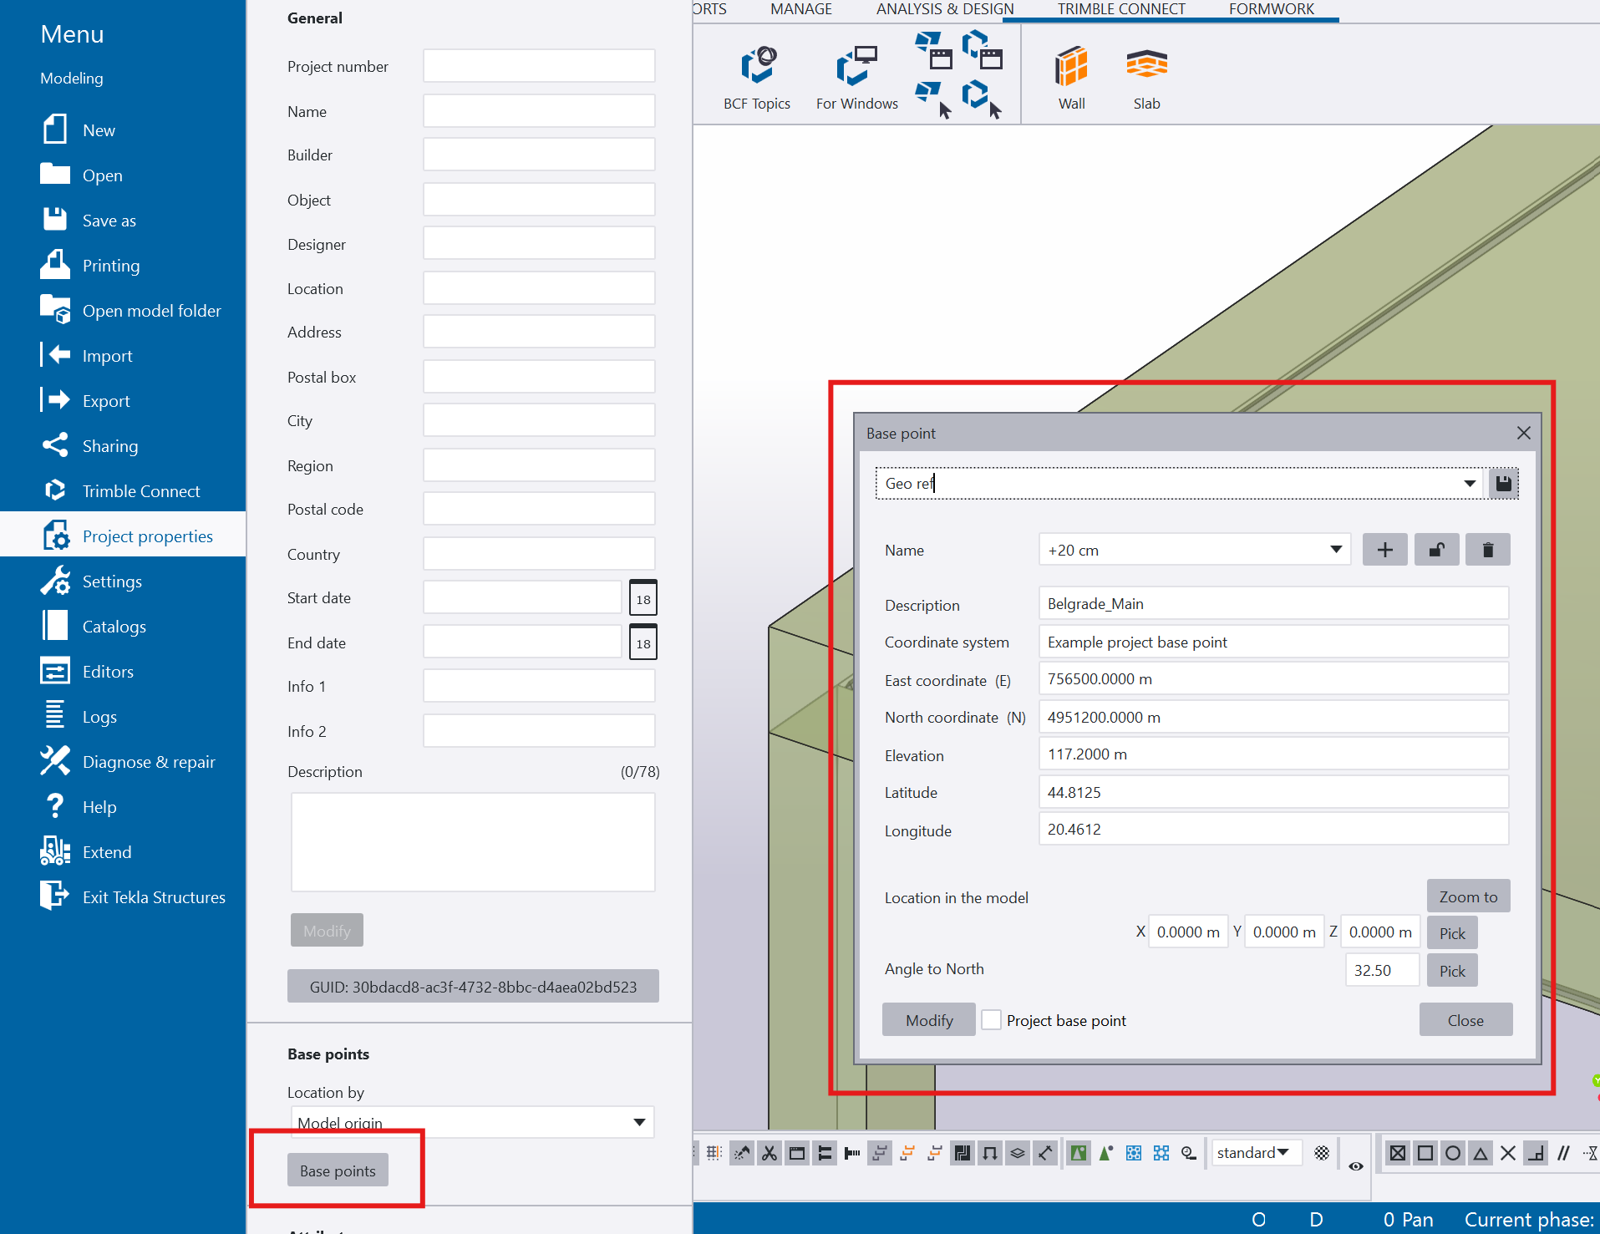Click the green triangle-with-dot icon
The width and height of the screenshot is (1600, 1234).
point(1105,1153)
